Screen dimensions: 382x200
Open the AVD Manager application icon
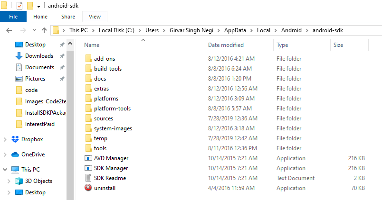[x=88, y=158]
